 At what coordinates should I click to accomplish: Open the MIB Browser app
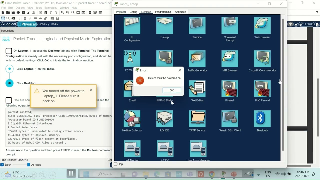pos(230,59)
